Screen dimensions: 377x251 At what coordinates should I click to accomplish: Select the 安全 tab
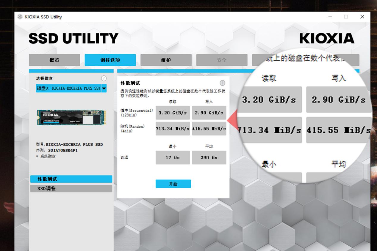(222, 60)
